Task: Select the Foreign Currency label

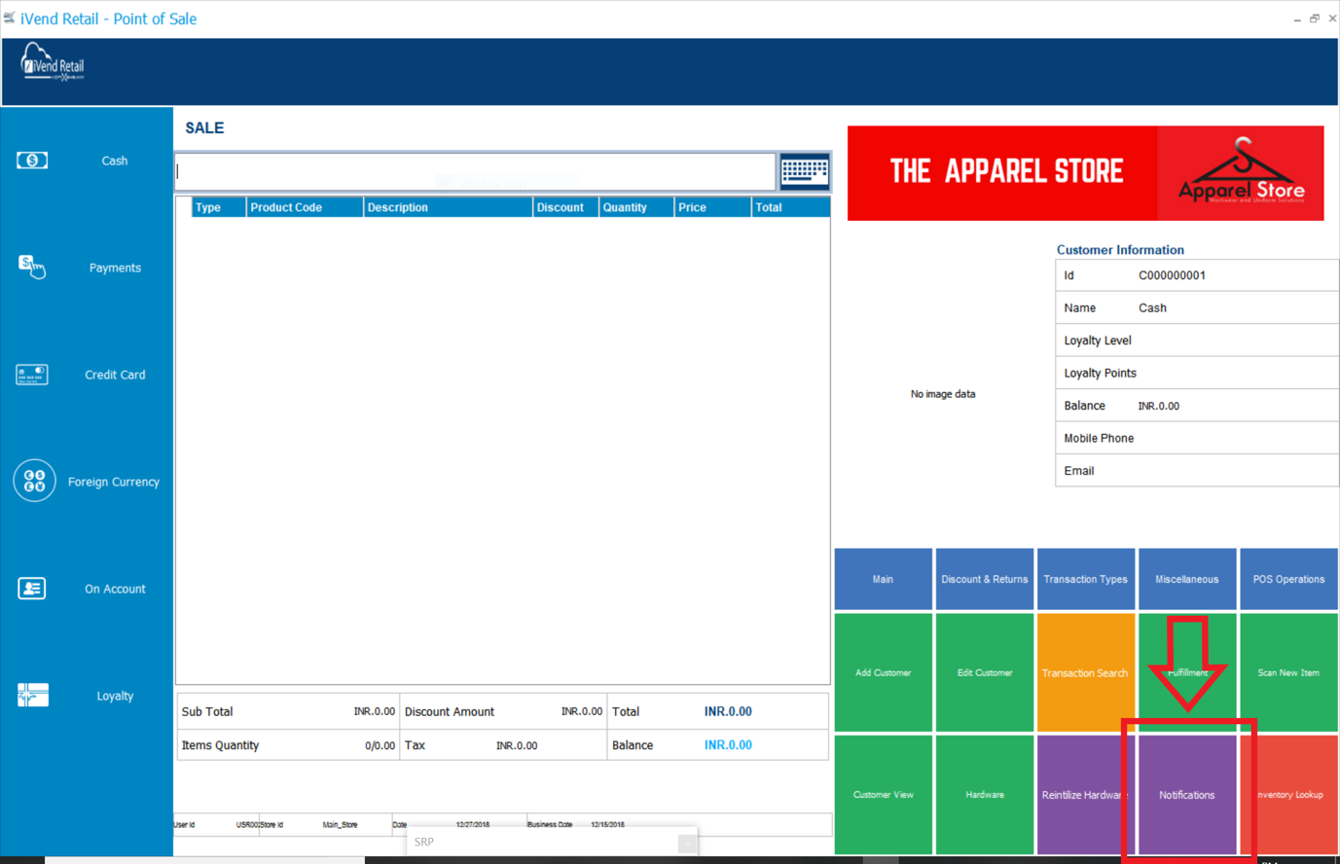Action: [x=114, y=482]
